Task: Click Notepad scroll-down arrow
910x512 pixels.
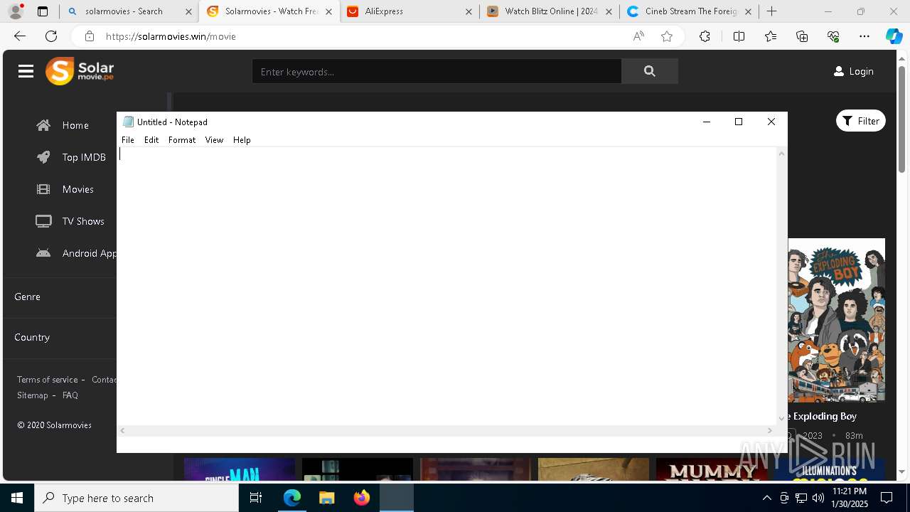Action: pyautogui.click(x=782, y=419)
